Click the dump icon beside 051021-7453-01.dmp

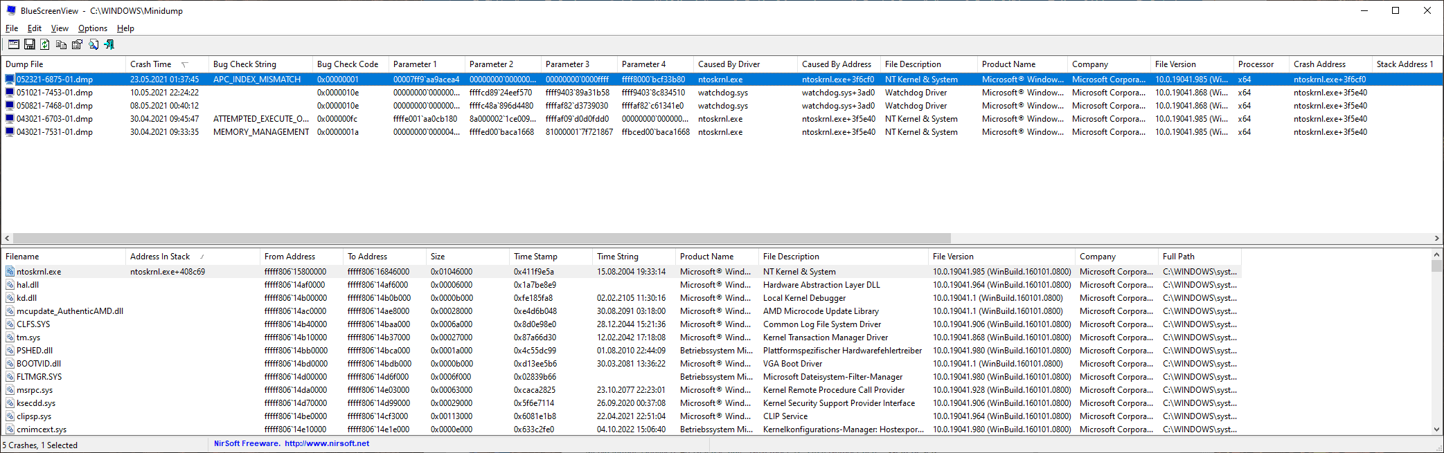pyautogui.click(x=10, y=93)
